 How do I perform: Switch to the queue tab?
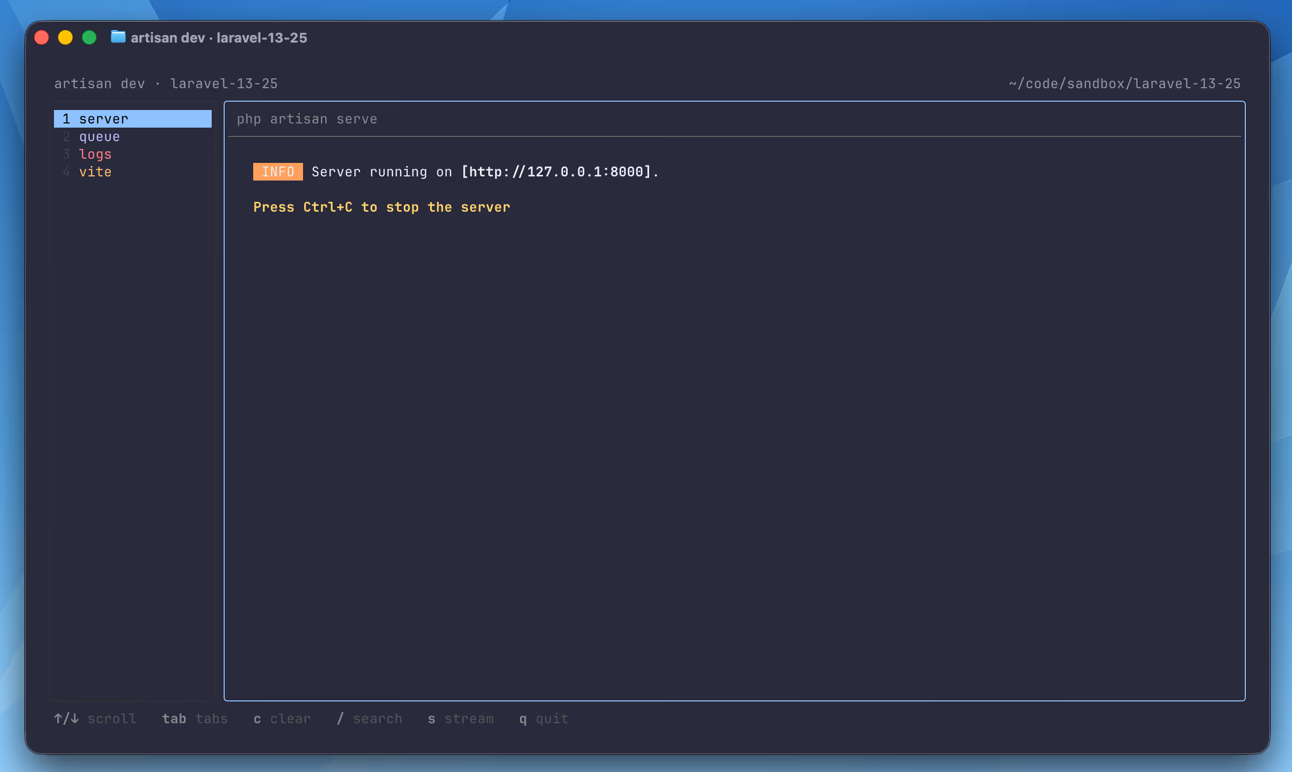(x=99, y=136)
